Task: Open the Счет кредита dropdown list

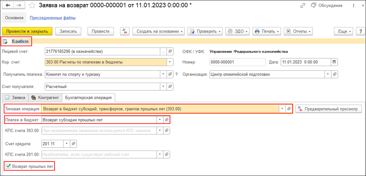Action: (x=66, y=143)
